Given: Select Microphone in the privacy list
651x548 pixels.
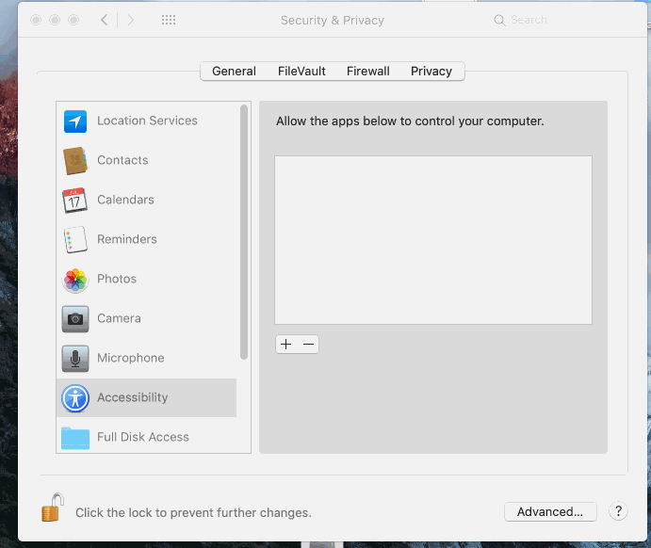Looking at the screenshot, I should tap(147, 358).
